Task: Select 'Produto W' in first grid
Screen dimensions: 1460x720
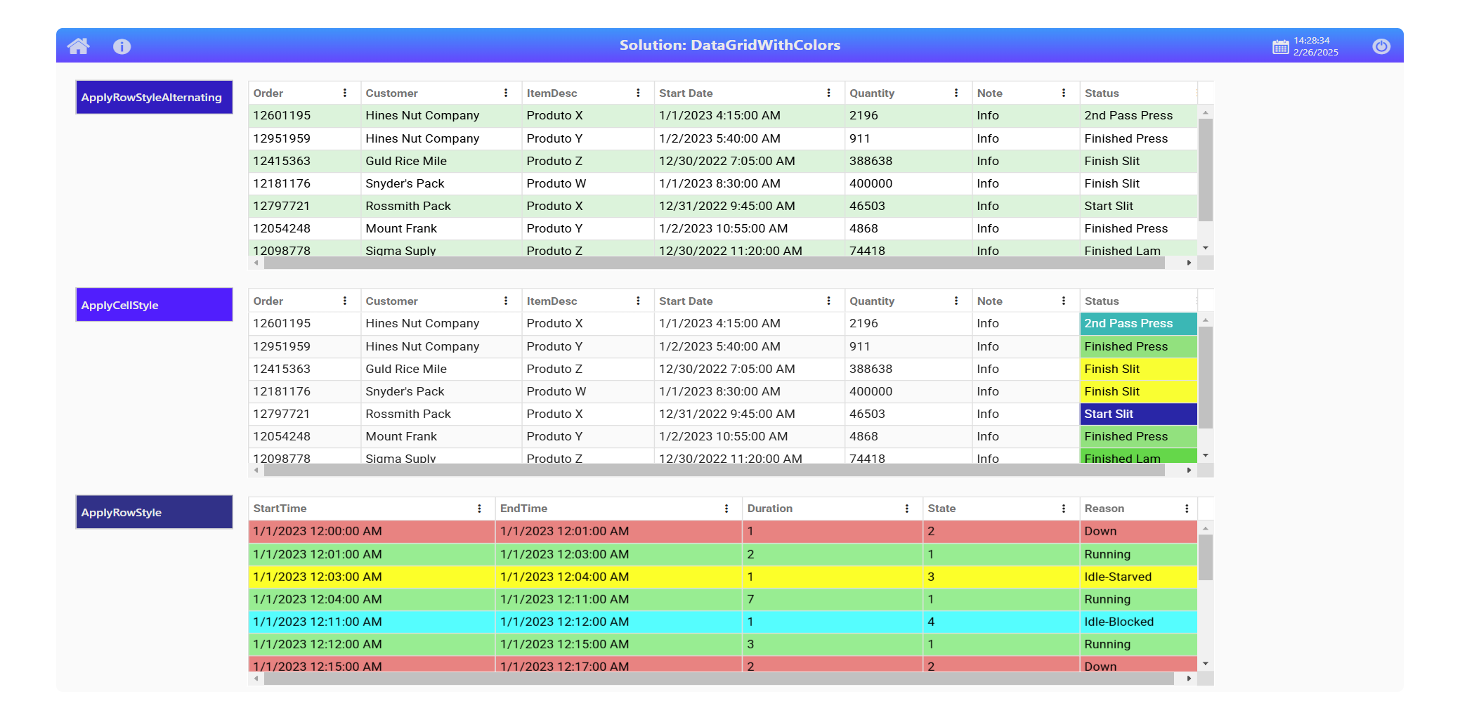Action: (x=556, y=183)
